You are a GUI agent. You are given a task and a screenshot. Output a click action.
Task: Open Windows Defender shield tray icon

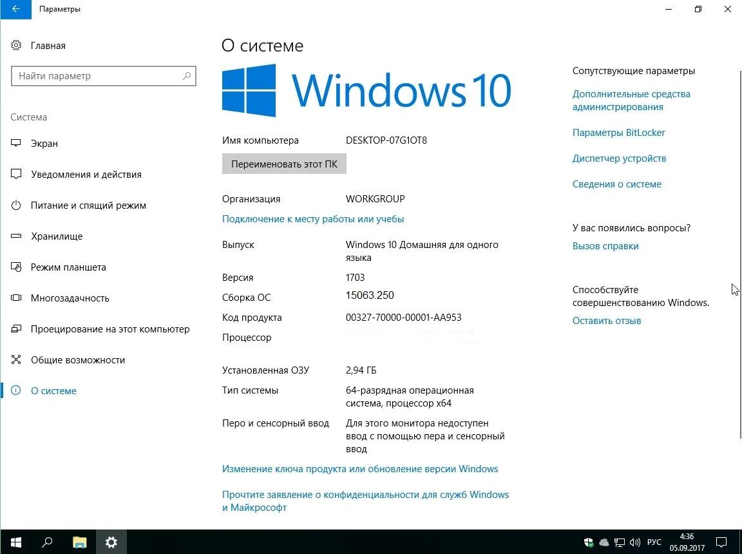pos(589,542)
